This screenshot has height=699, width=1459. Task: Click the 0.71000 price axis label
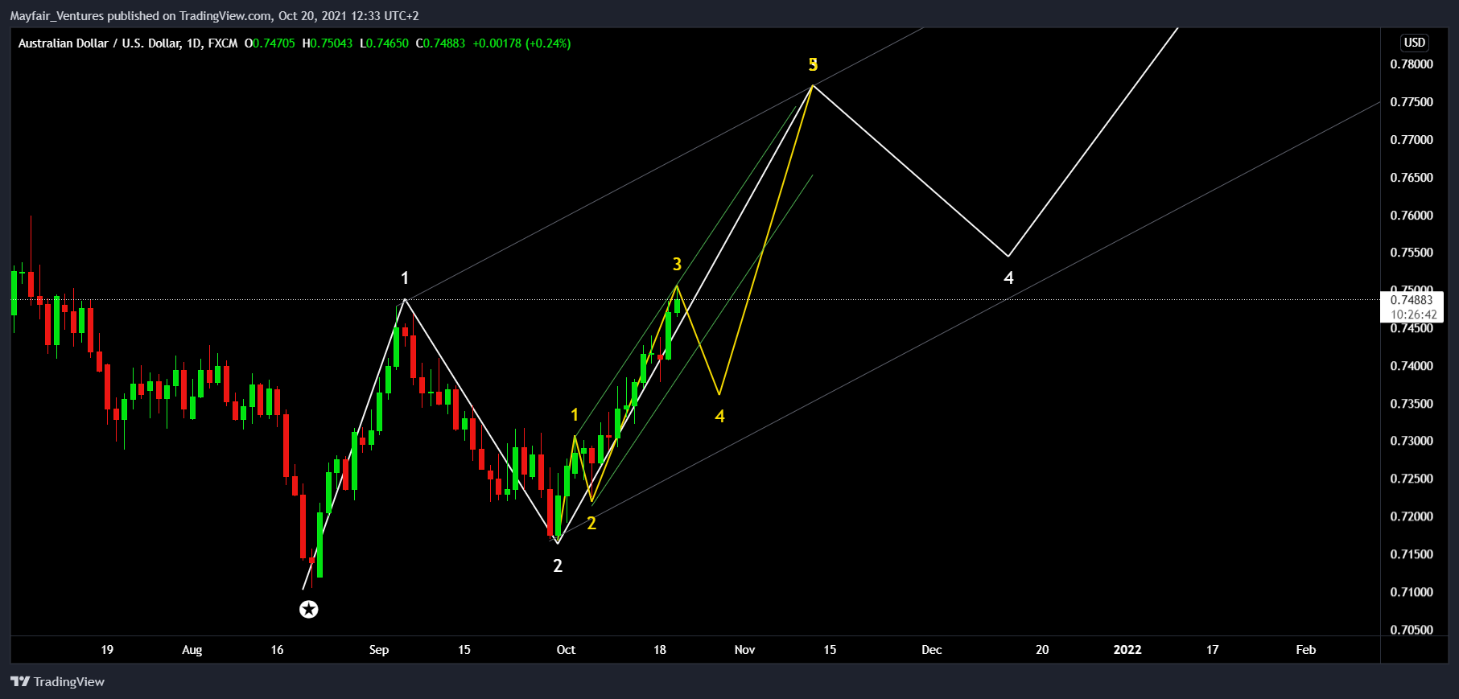point(1412,592)
